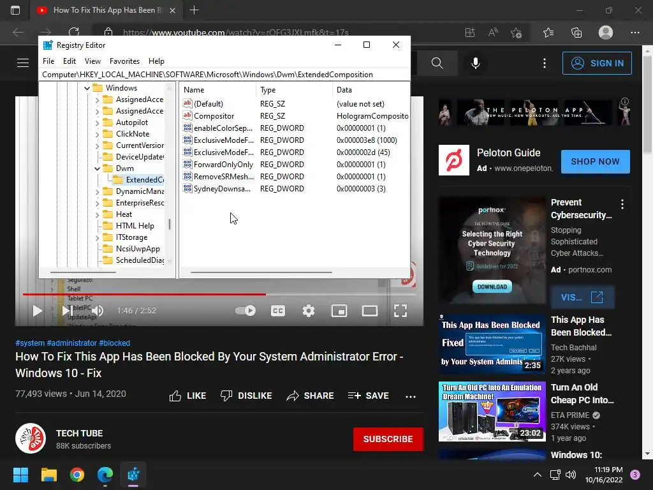653x490 pixels.
Task: Play the YouTube video
Action: [x=37, y=311]
